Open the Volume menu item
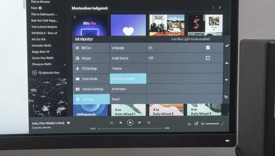The width and height of the screenshot is (275, 156). (x=128, y=69)
